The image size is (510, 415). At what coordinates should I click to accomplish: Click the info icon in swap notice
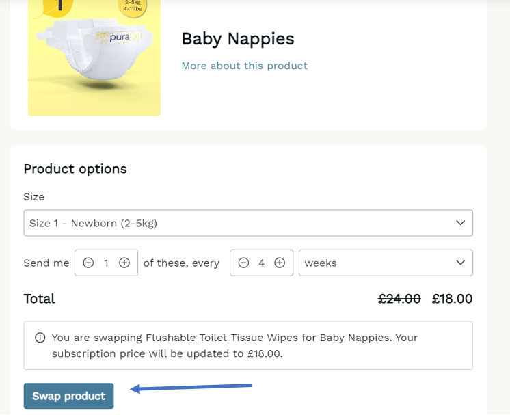click(x=40, y=338)
